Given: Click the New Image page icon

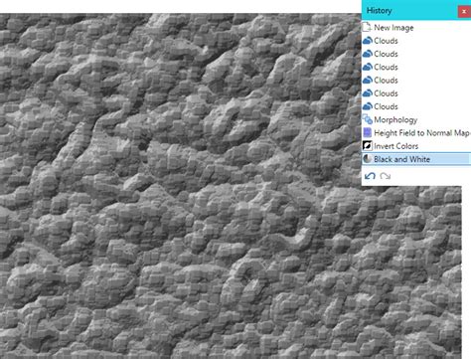Looking at the screenshot, I should point(367,27).
